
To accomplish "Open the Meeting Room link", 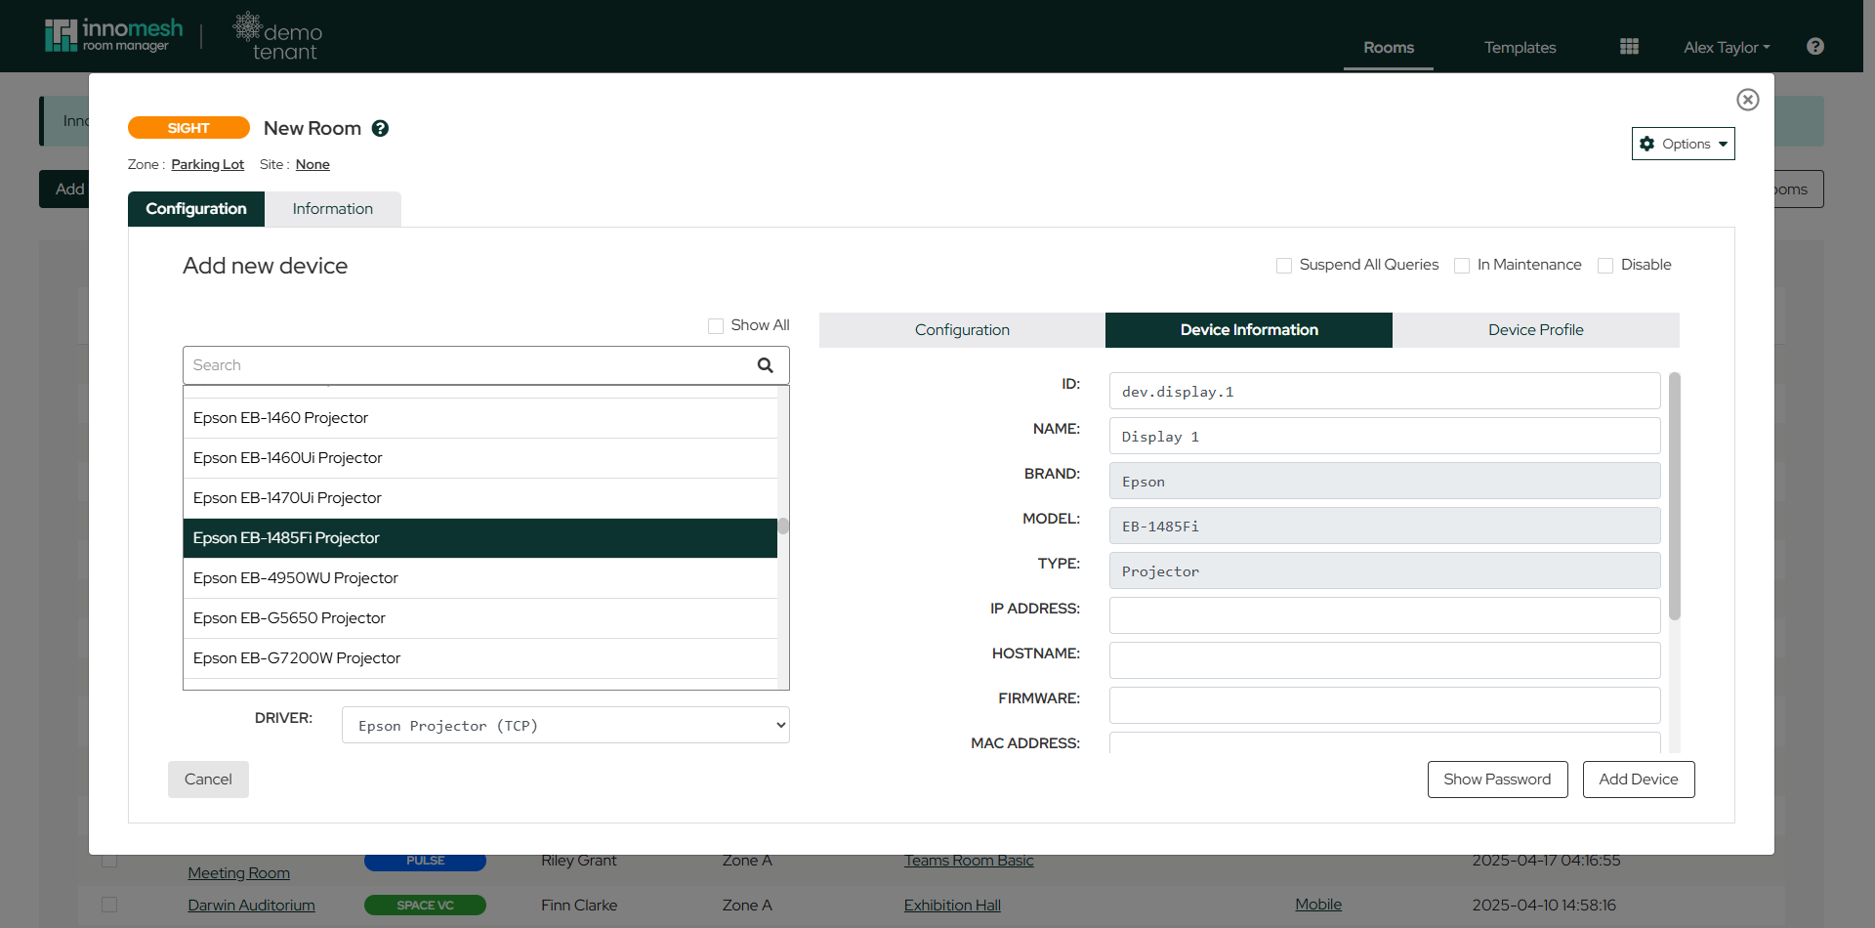I will tap(238, 873).
